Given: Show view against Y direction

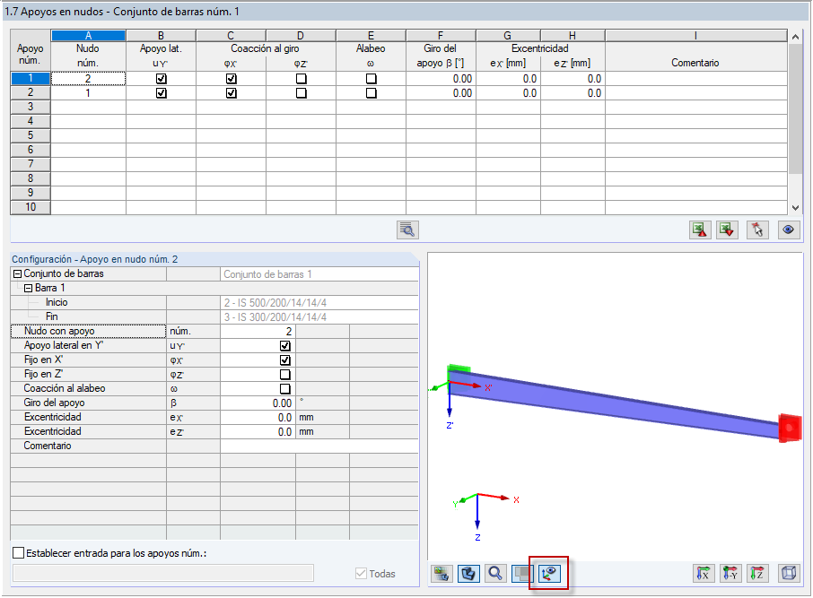Looking at the screenshot, I should [730, 574].
